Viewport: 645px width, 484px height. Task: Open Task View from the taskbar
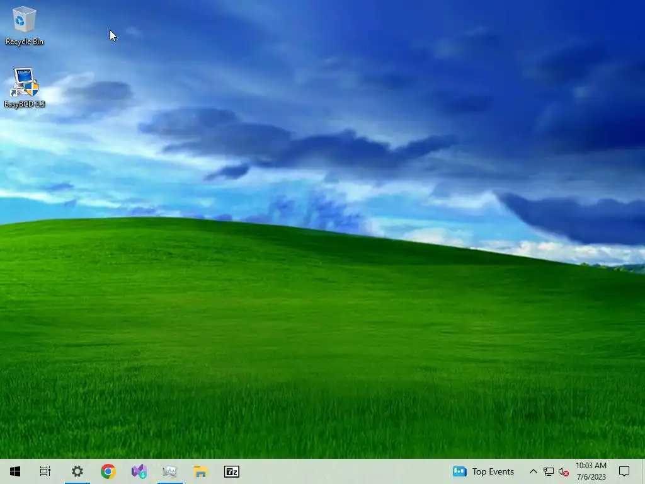tap(45, 471)
